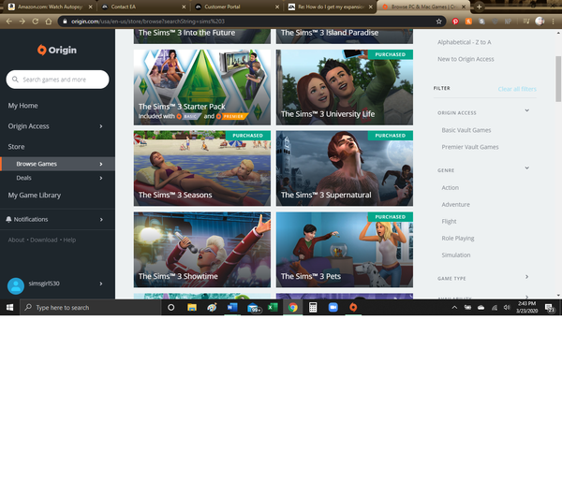Open the Action Center notification icon
Screen dimensions: 562x495
click(x=549, y=308)
